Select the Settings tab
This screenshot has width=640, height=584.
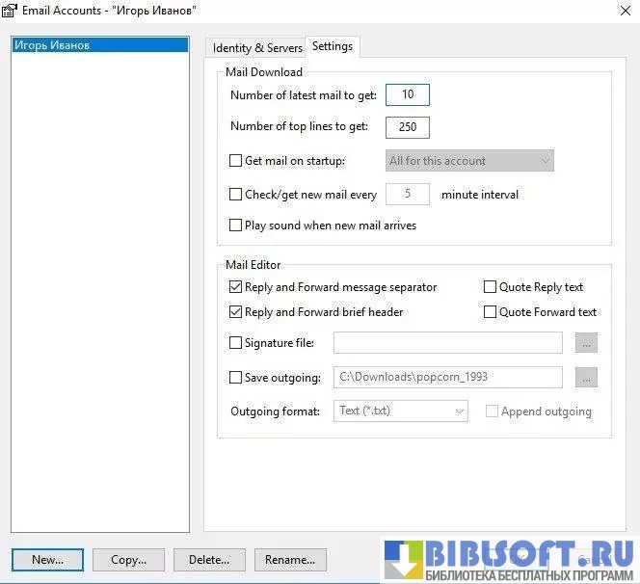333,46
